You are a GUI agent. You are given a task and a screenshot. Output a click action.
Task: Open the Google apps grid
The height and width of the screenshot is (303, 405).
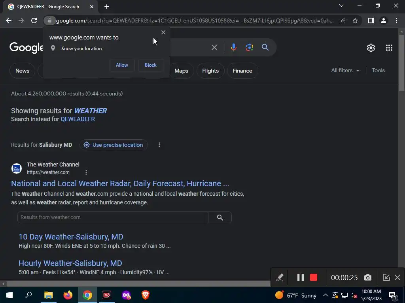click(389, 48)
